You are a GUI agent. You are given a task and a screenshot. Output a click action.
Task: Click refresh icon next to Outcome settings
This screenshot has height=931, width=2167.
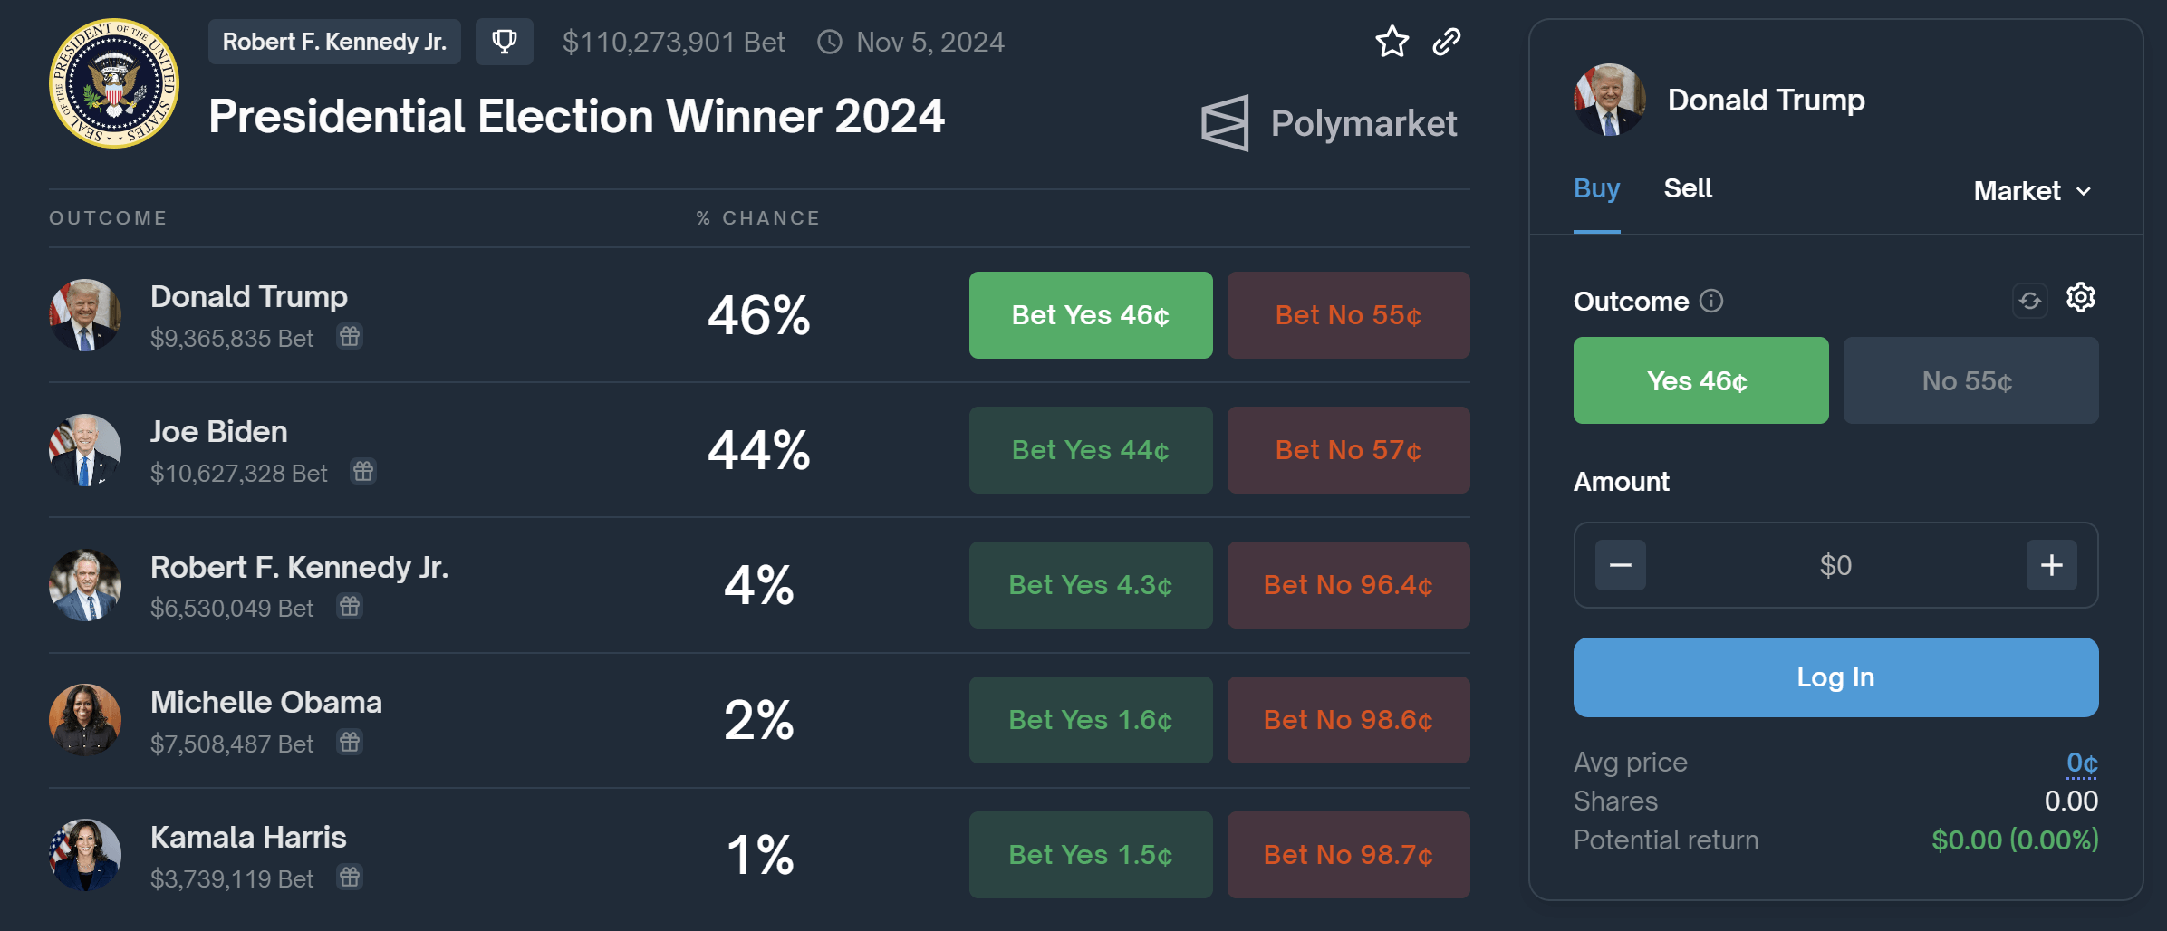pyautogui.click(x=2030, y=300)
